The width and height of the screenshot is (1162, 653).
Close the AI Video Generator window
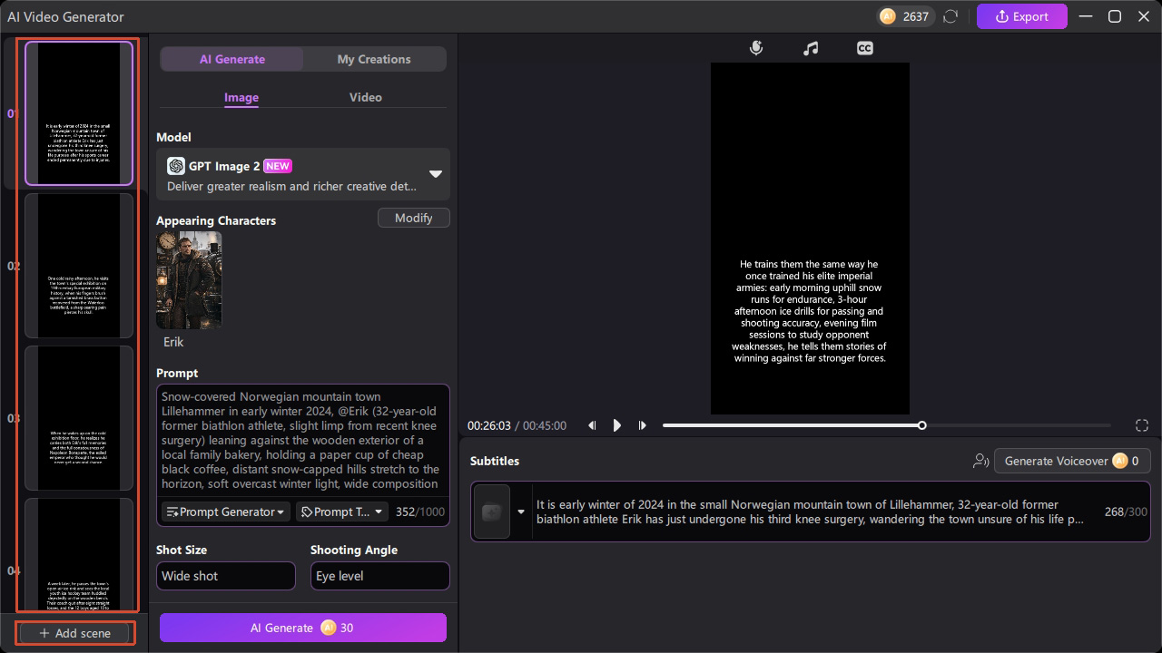1144,16
